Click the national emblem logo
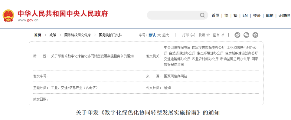The image size is (291, 120). 8,16
